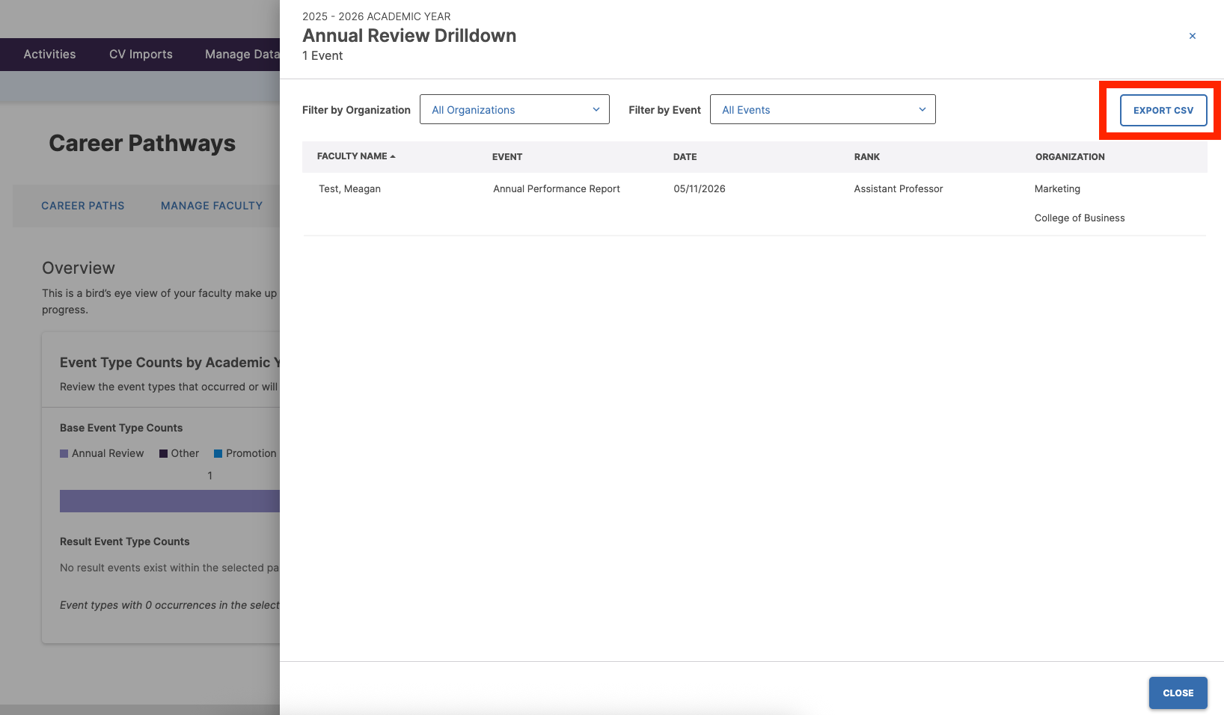Close the drilldown panel with X icon
The width and height of the screenshot is (1224, 715).
coord(1193,36)
